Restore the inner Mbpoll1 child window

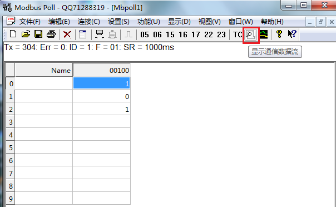click(x=321, y=22)
